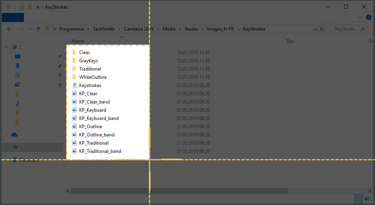Click the Quick access star icon
Viewport: 375px width, 205px height.
point(15,47)
